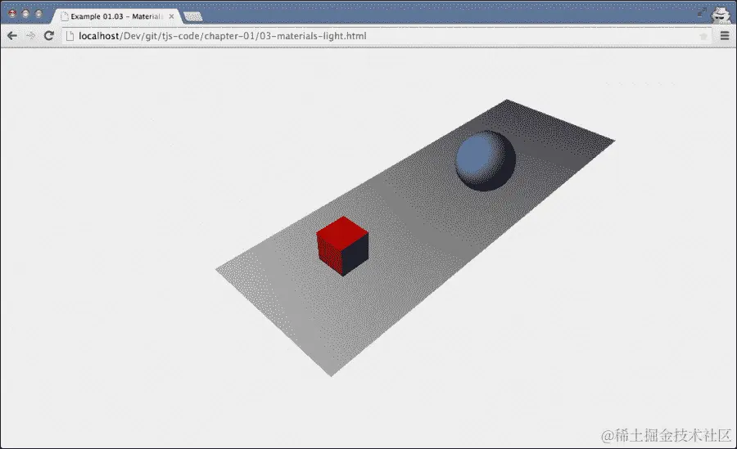
Task: Close the Example 01.03 tab
Action: coord(172,16)
